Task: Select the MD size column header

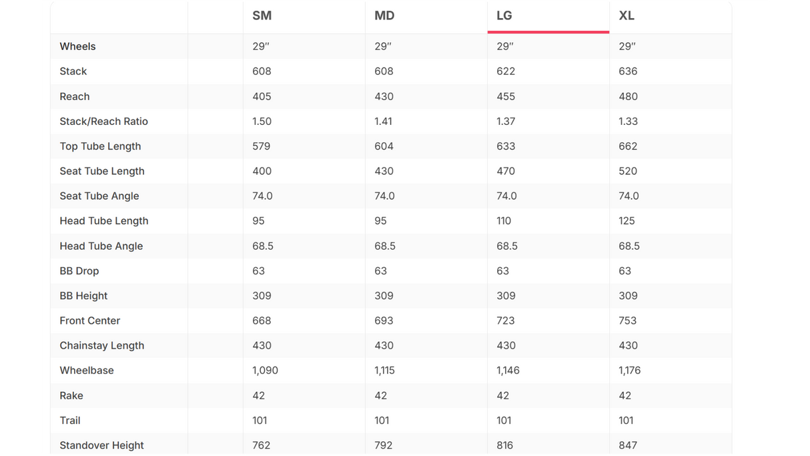Action: [384, 16]
